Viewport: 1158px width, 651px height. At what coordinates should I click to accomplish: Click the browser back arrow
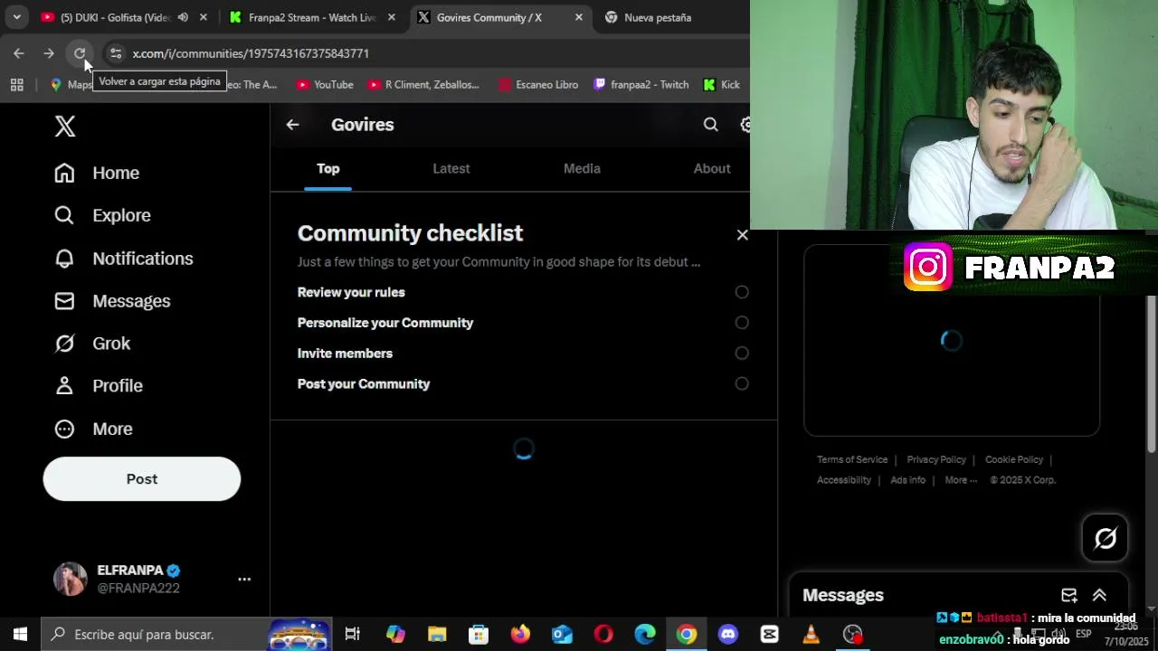click(19, 53)
